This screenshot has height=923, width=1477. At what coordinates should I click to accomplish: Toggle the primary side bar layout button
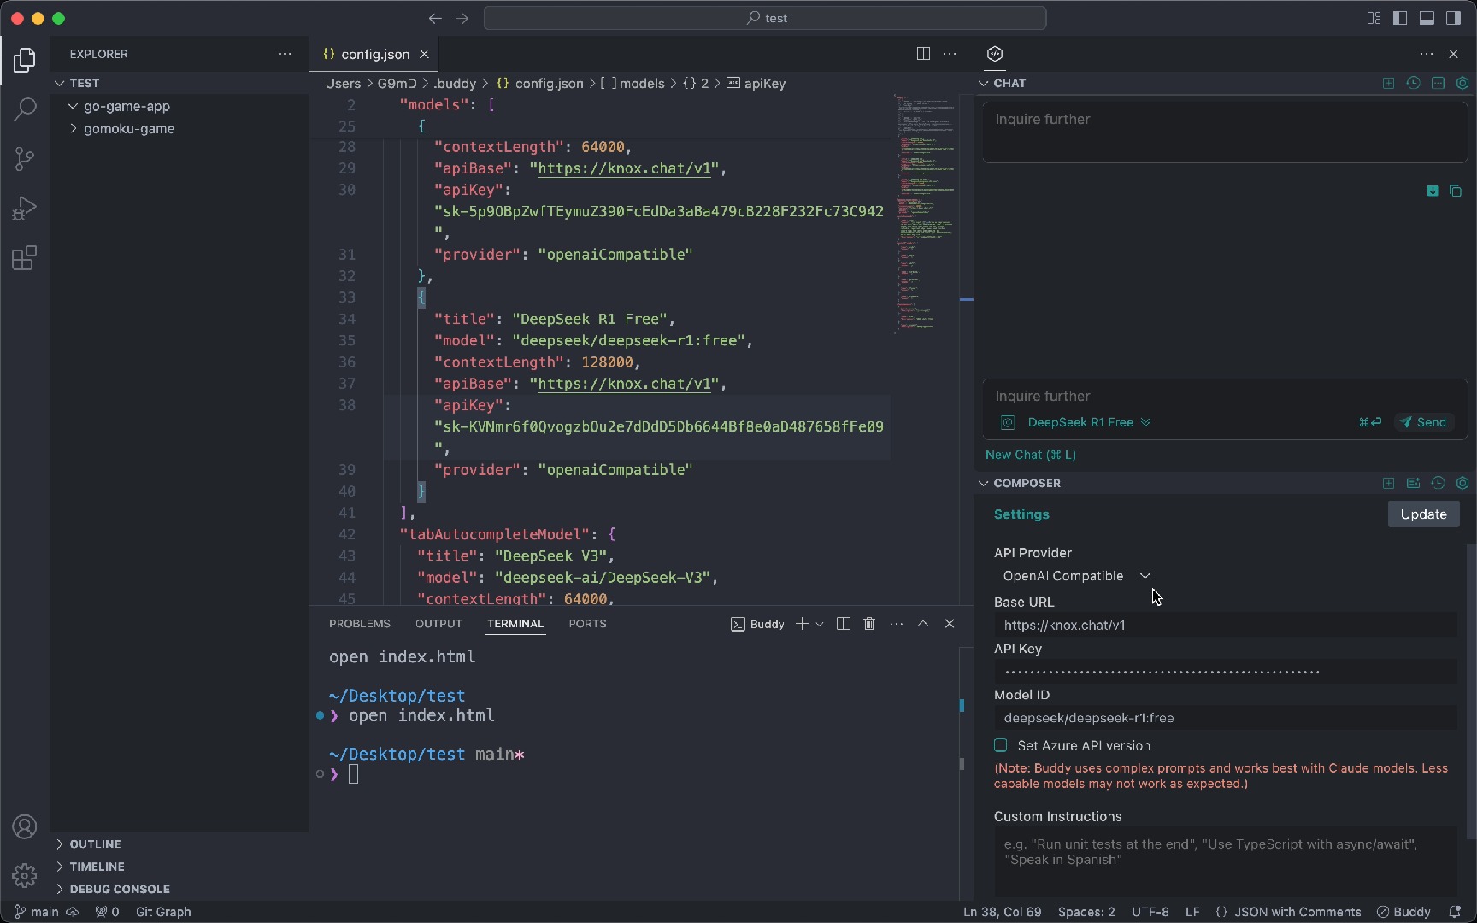click(1400, 18)
